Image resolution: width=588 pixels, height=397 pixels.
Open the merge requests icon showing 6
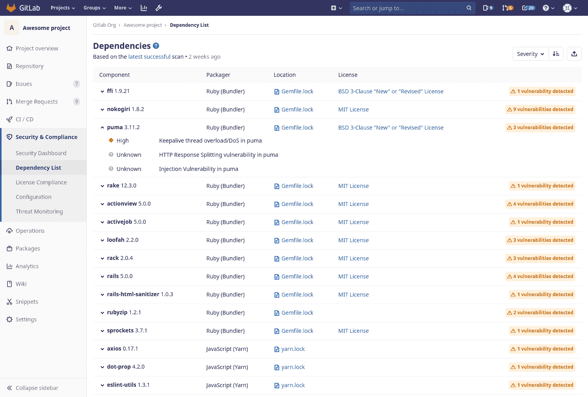click(507, 7)
